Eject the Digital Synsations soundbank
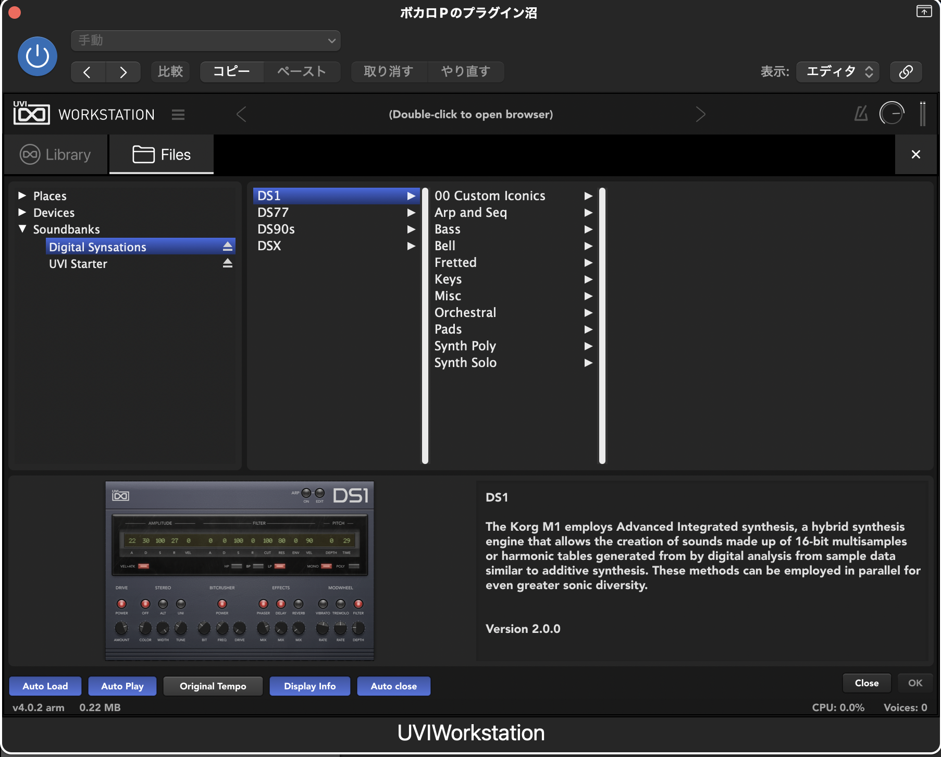Screen dimensions: 941x757 [x=228, y=246]
